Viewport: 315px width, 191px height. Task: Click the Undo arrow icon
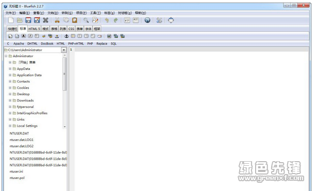tap(107, 20)
